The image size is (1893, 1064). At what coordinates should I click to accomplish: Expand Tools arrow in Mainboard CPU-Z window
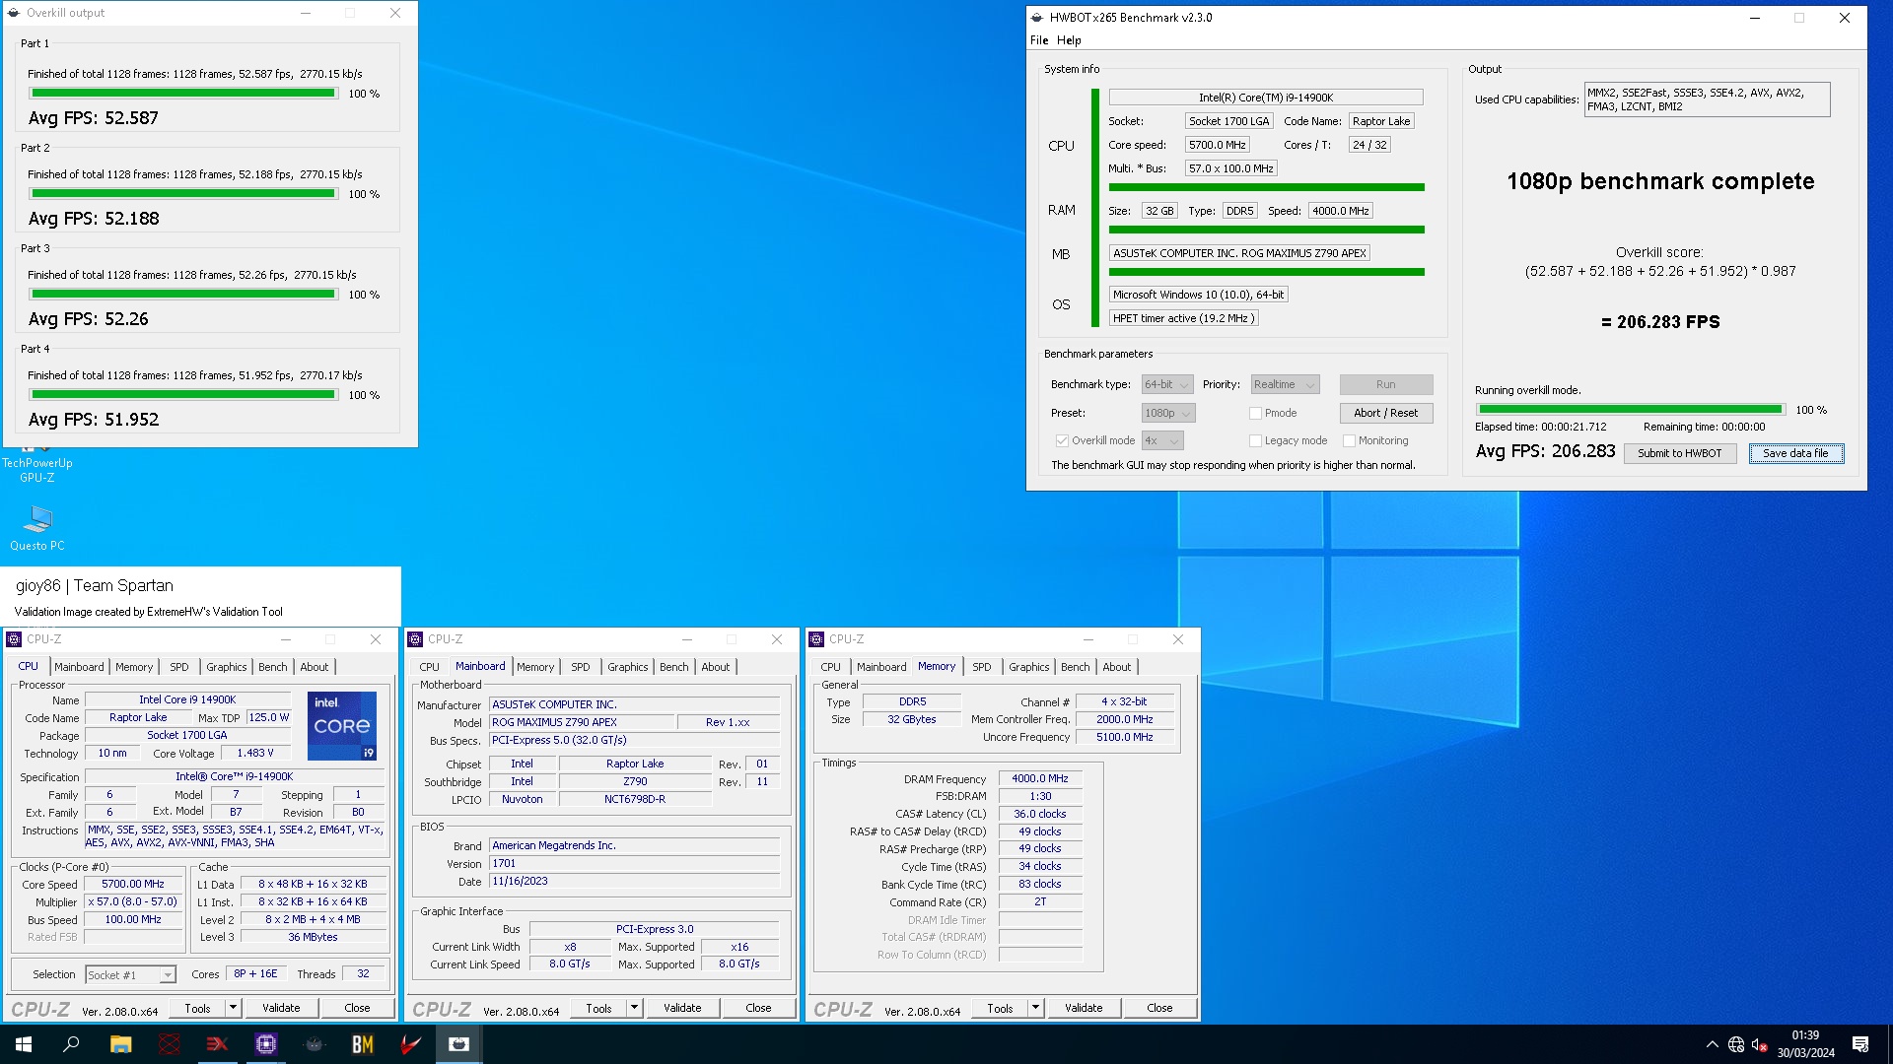[634, 1008]
